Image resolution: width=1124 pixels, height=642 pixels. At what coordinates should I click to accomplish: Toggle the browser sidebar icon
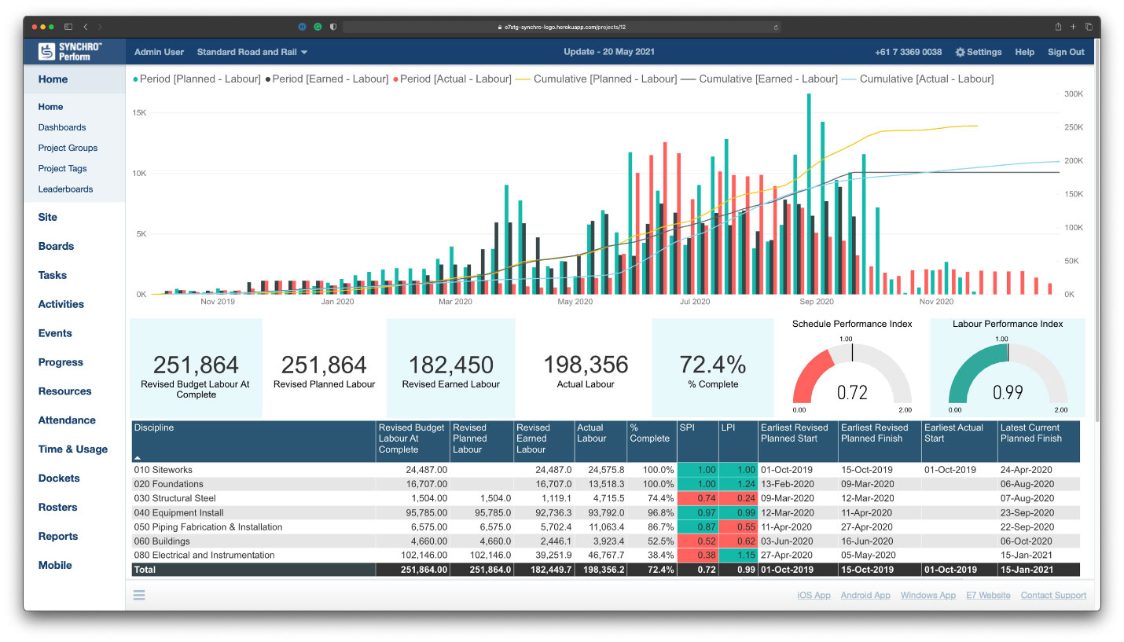point(68,27)
